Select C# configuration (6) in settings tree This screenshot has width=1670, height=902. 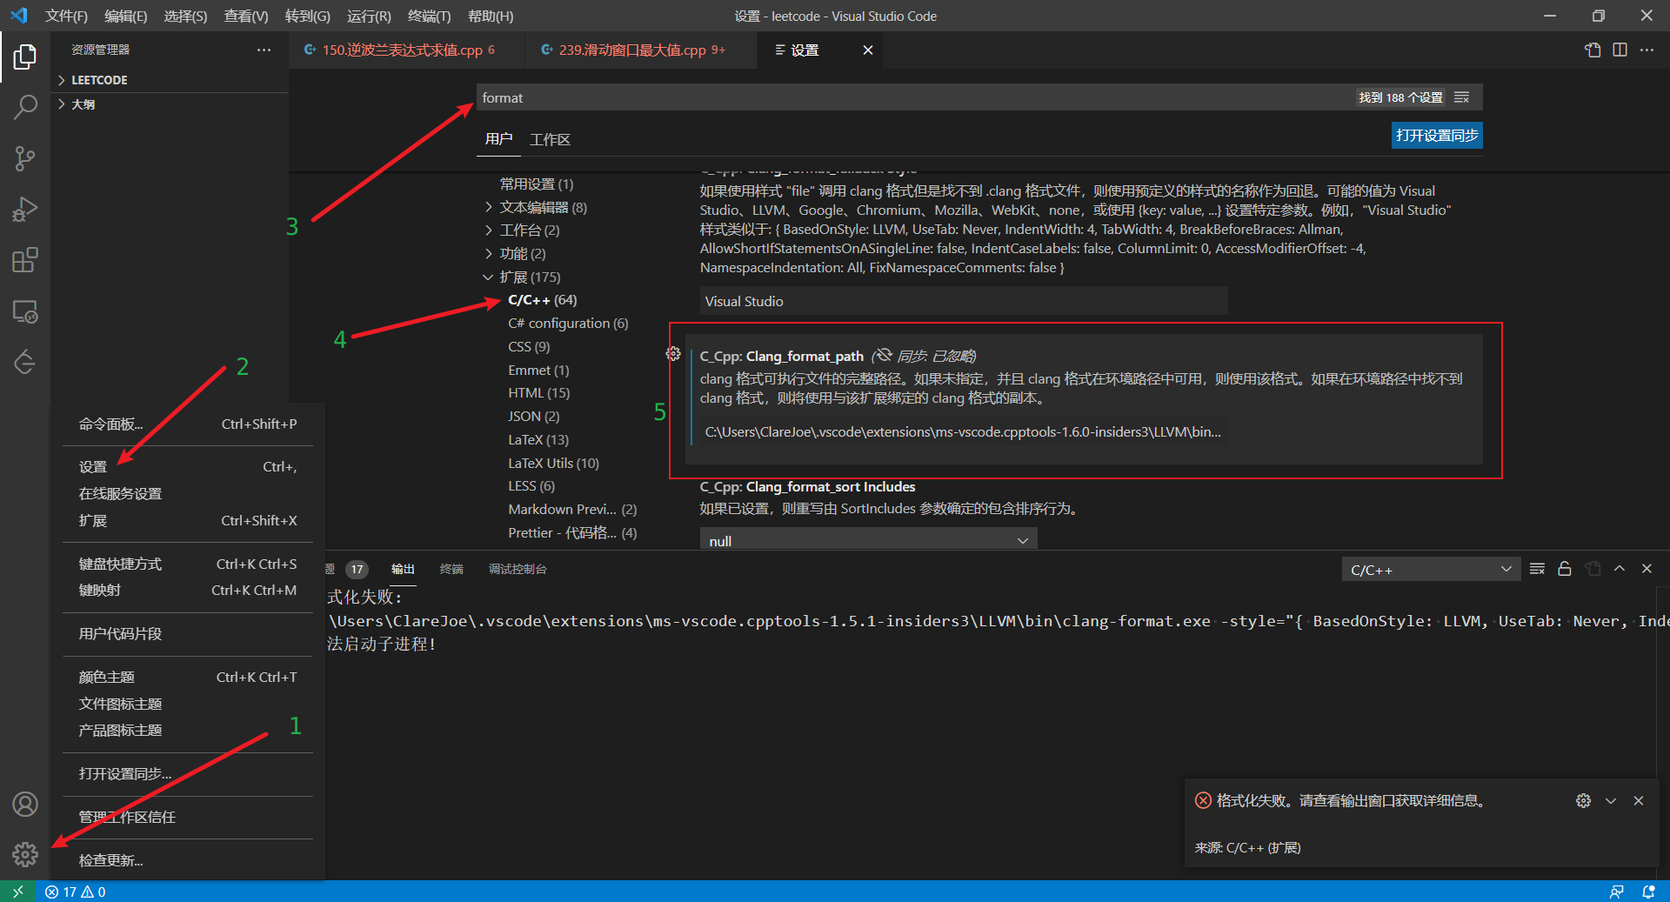tap(568, 324)
